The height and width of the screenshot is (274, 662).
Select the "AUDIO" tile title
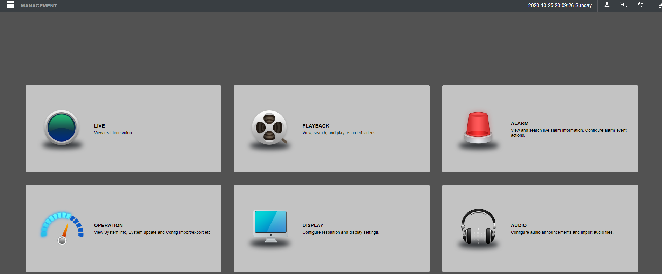tap(519, 225)
